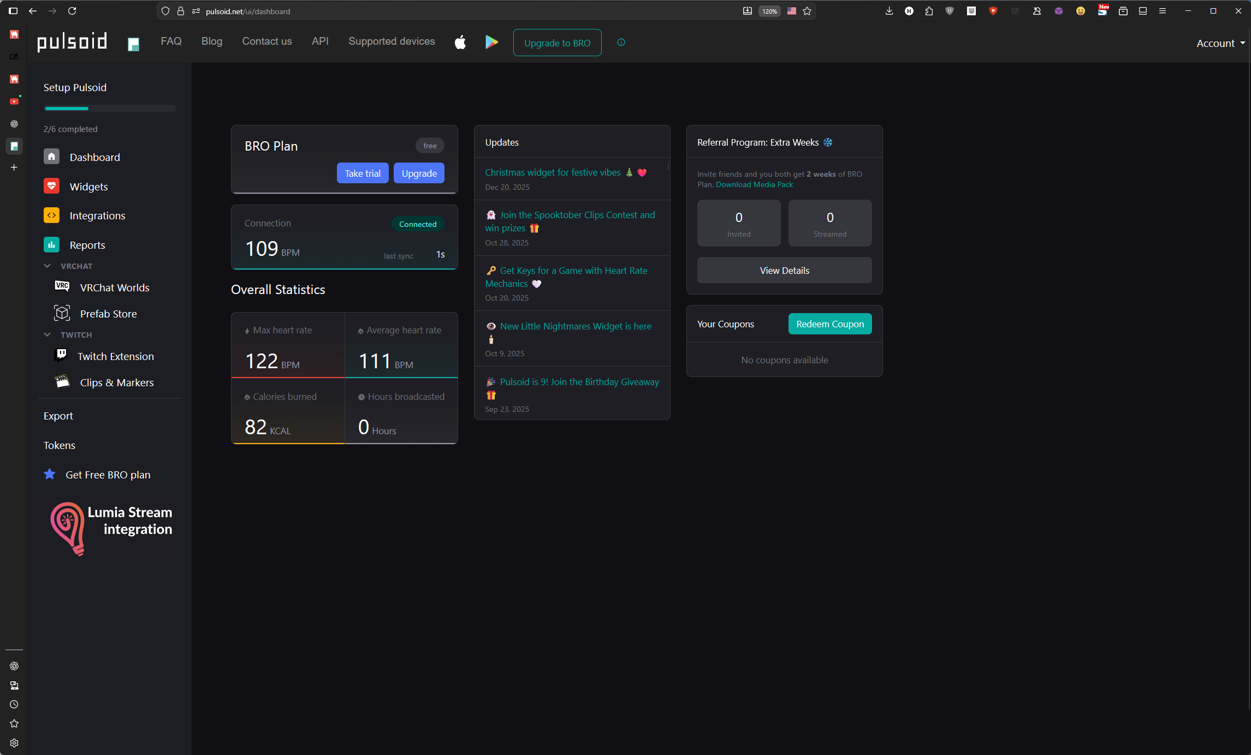Click the Dashboard home icon
This screenshot has width=1251, height=755.
(51, 157)
